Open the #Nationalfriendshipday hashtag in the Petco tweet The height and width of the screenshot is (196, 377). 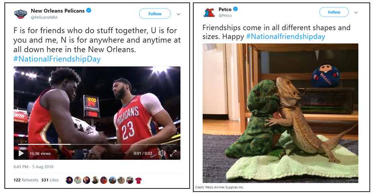tap(286, 37)
